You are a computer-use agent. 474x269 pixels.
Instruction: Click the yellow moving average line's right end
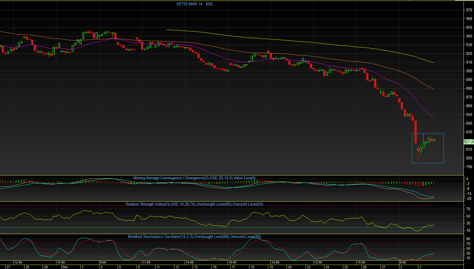(x=434, y=62)
